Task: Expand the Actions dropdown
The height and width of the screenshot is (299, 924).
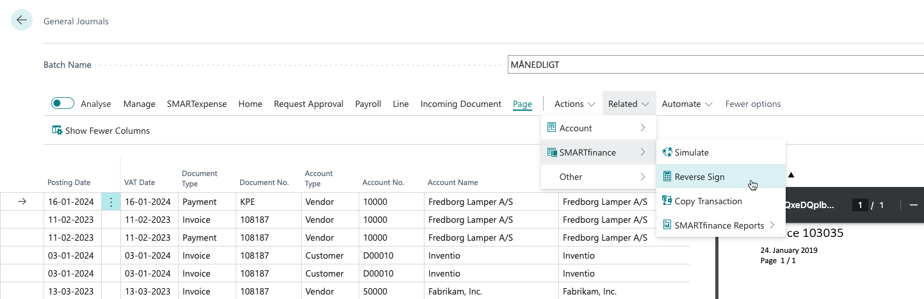Action: 574,104
